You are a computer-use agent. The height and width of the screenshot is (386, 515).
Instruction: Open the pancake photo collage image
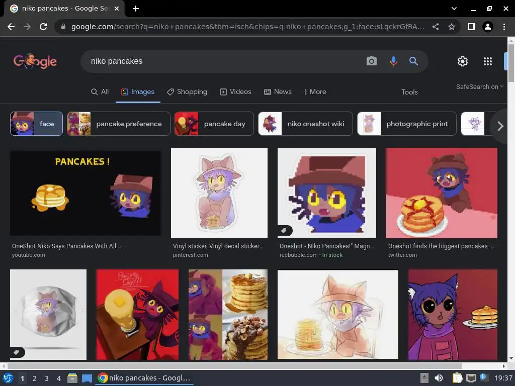coord(228,315)
